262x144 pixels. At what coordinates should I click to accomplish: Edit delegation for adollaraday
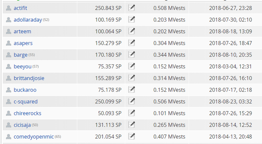point(131,19)
